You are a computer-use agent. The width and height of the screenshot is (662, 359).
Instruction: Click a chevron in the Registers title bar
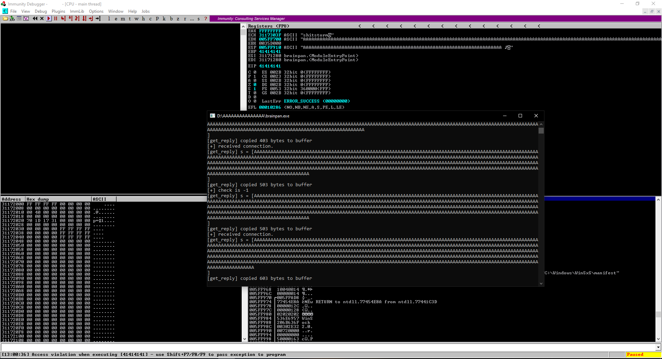(360, 26)
